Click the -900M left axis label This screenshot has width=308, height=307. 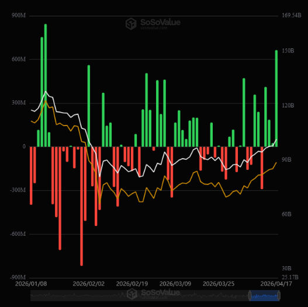click(18, 277)
